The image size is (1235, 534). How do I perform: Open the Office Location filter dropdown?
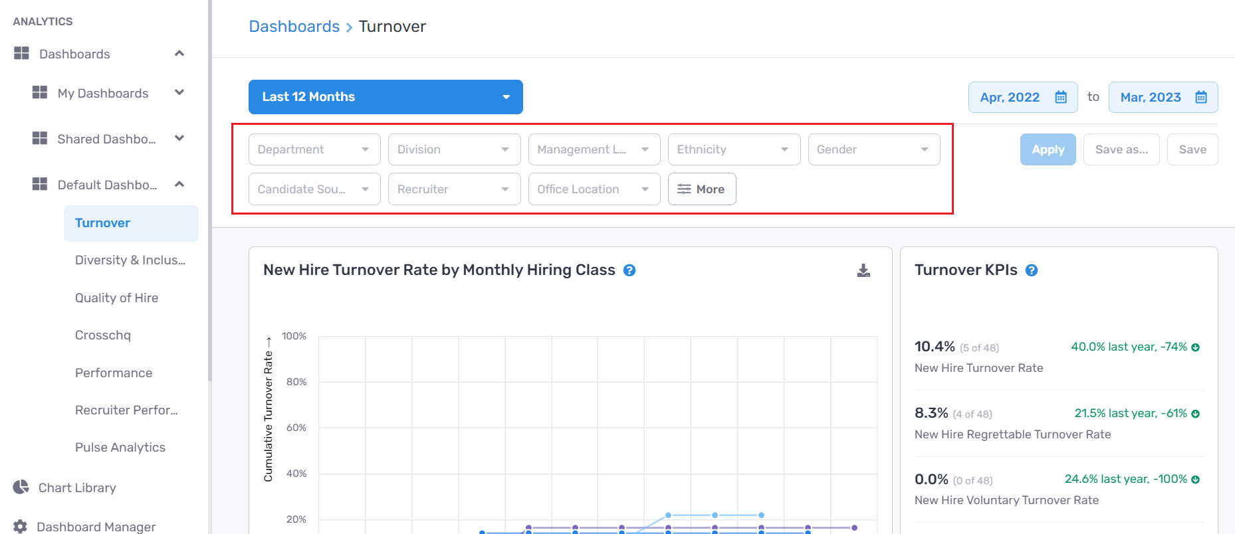[x=594, y=189]
